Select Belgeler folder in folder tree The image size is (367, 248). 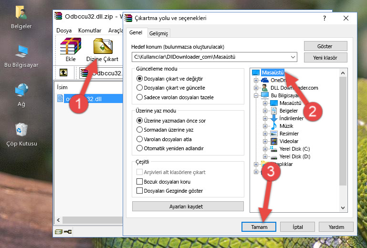click(x=289, y=111)
